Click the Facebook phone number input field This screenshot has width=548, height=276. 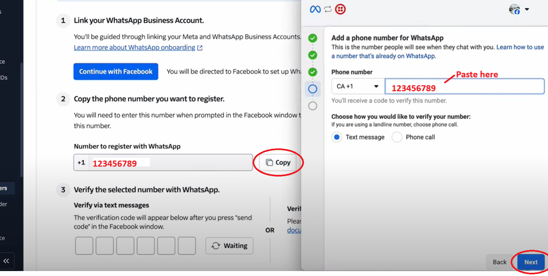click(465, 86)
